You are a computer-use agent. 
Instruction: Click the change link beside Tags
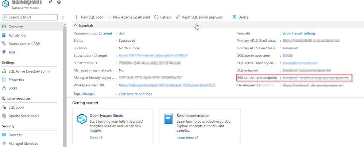click(88, 94)
